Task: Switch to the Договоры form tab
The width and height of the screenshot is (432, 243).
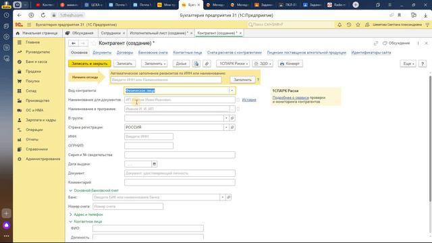Action: tap(124, 53)
